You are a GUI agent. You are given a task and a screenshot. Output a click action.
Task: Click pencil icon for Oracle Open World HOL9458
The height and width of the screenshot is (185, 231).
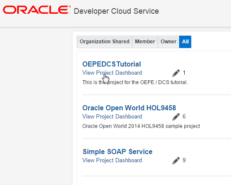coord(176,117)
